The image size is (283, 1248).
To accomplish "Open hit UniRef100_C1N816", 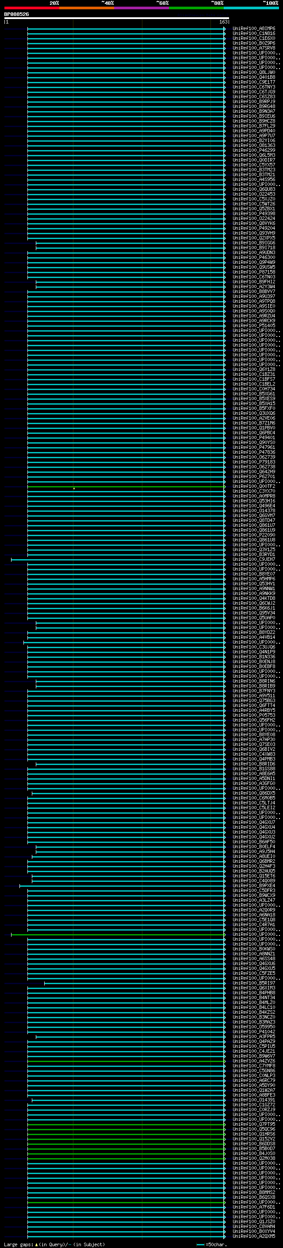I will coord(254,34).
